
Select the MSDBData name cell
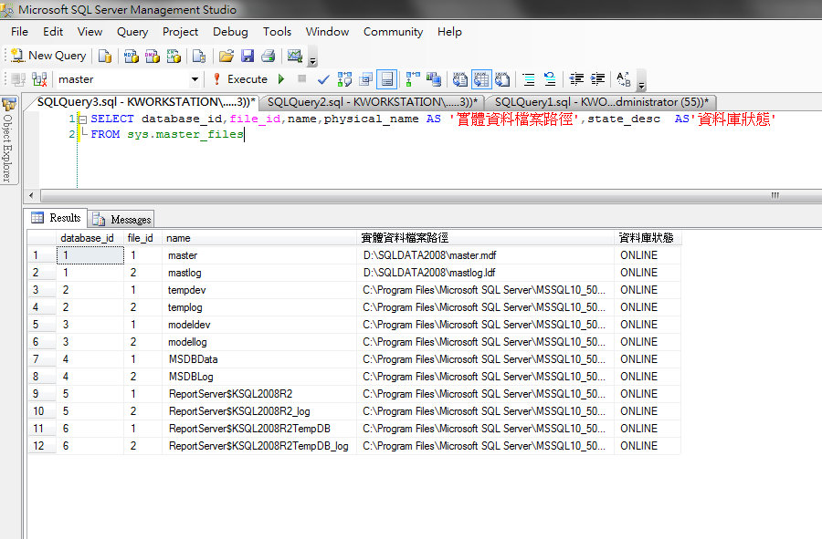(x=259, y=359)
